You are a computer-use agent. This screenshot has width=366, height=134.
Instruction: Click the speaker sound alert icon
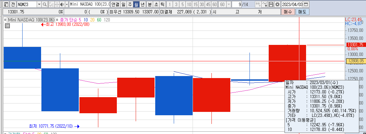point(62,4)
